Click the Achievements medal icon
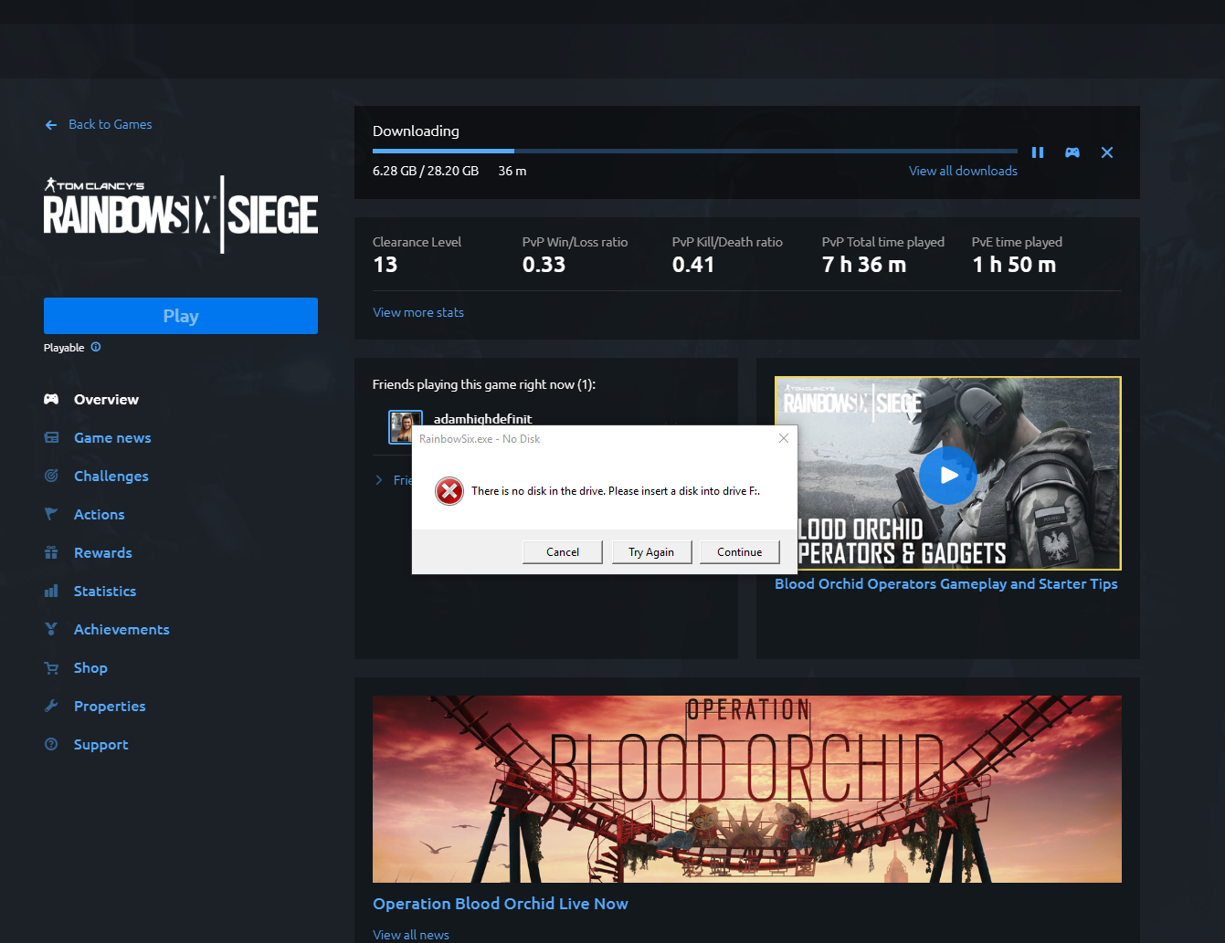This screenshot has width=1225, height=943. 51,629
